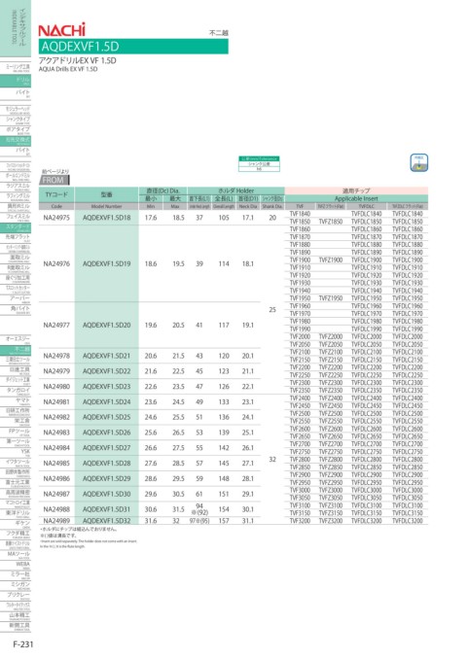The image size is (467, 658).
Task: Open the アーバー index tab
Action: pos(16,298)
